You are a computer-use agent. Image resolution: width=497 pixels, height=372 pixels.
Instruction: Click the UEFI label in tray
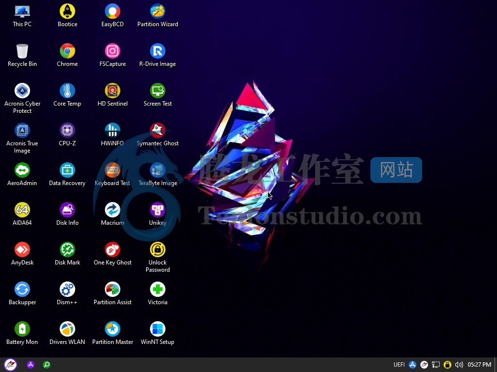(x=399, y=365)
